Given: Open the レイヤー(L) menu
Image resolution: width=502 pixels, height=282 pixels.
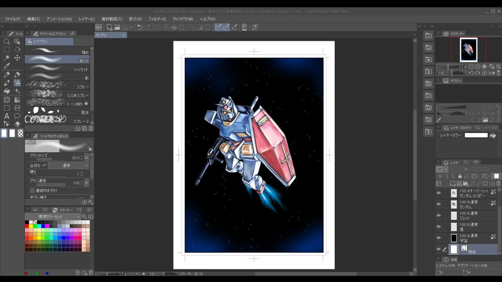Looking at the screenshot, I should pyautogui.click(x=87, y=19).
